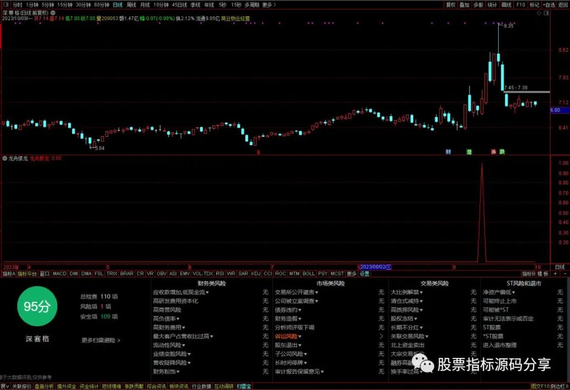Expand 大比例解禁 dropdown
Screen dimensions: 570x390
(407, 292)
